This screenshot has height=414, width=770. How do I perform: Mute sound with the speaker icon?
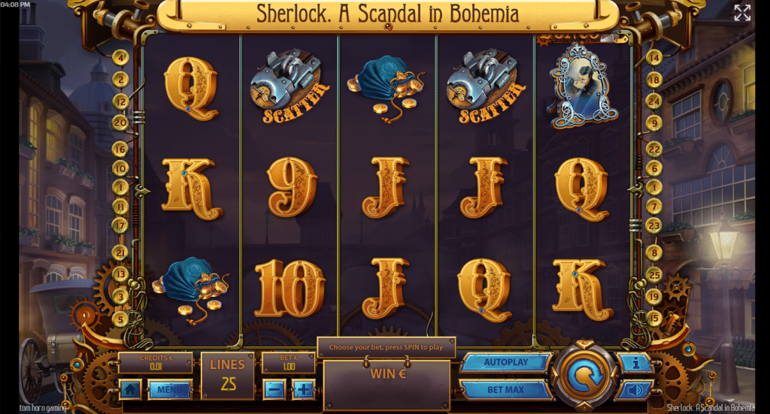pos(635,390)
